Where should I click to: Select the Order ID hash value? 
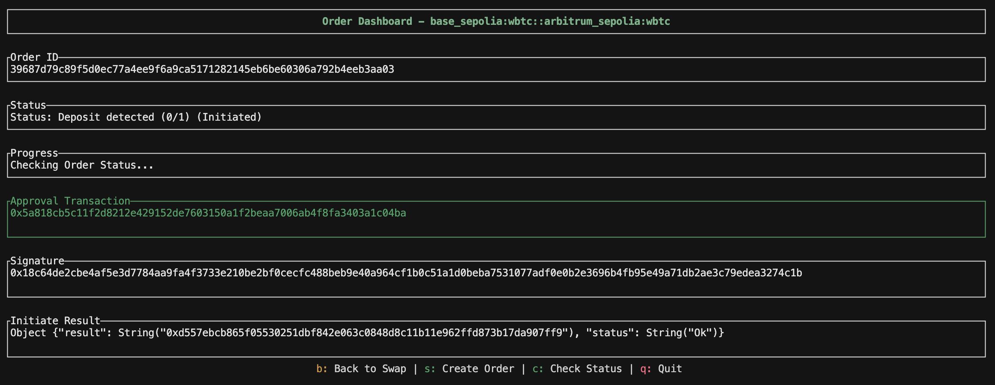[202, 69]
